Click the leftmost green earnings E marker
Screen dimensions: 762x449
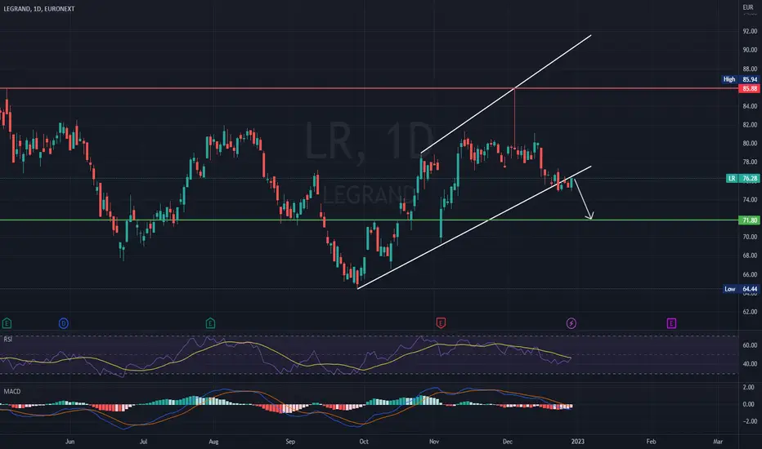pos(7,323)
